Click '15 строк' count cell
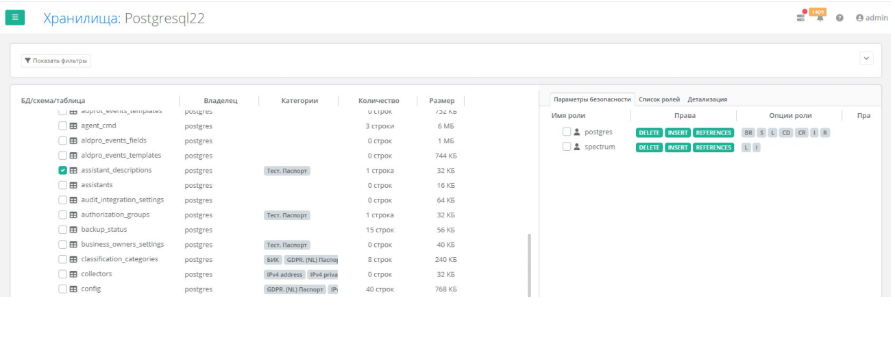This screenshot has height=338, width=895. (379, 230)
